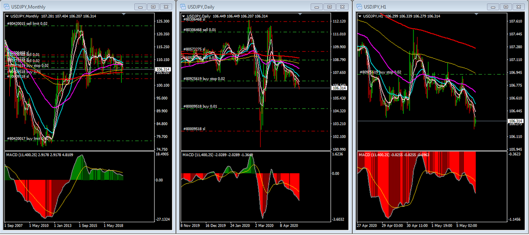
Task: Maximize the USDJPY,Monthly chart window
Action: tap(153, 7)
